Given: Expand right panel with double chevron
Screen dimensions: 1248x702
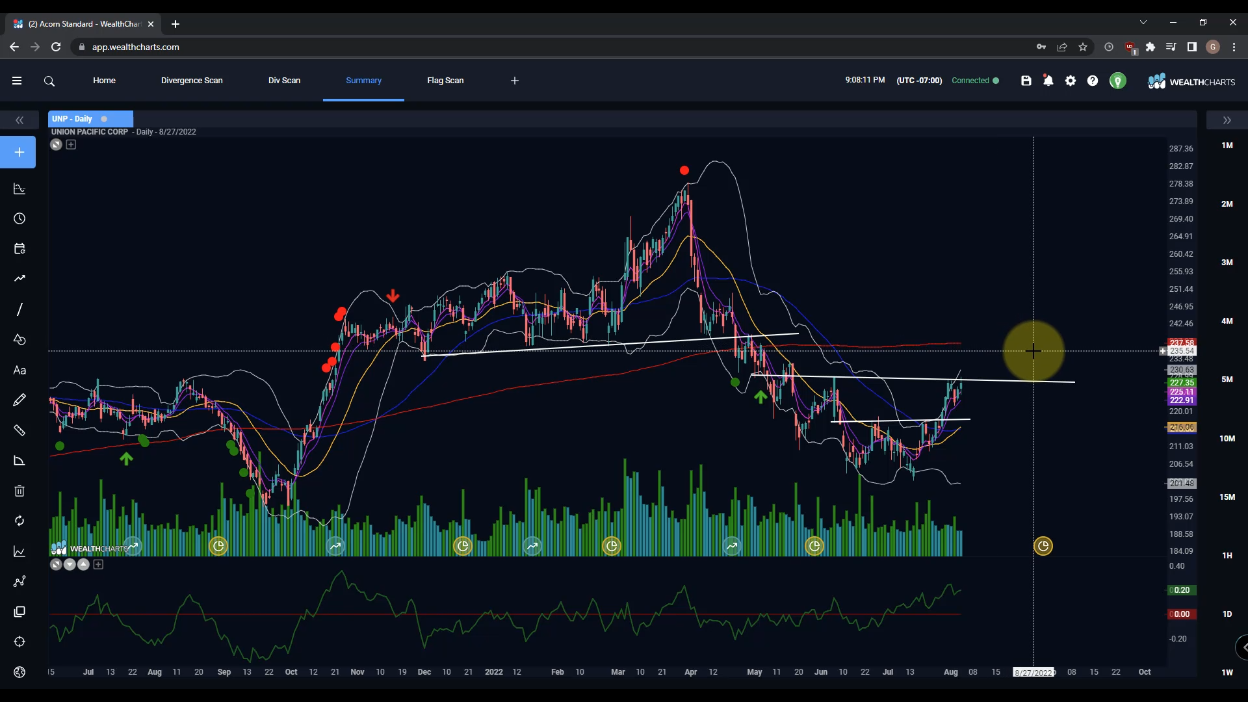Looking at the screenshot, I should [x=1227, y=120].
